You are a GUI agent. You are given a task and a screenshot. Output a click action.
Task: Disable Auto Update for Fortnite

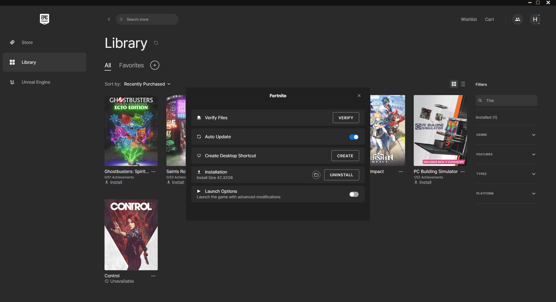tap(354, 137)
